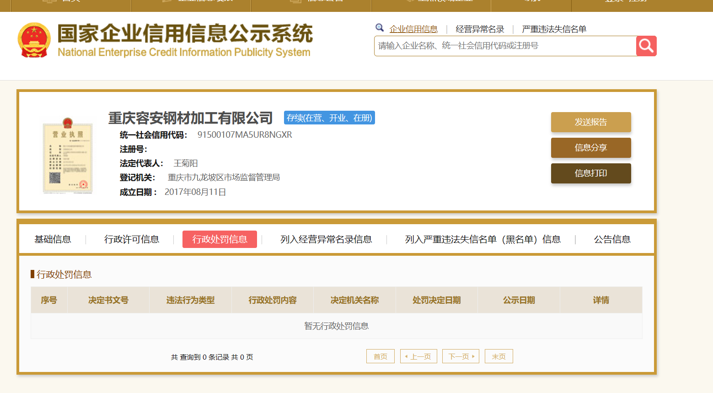The image size is (713, 393).
Task: Click the 行政处罚信息 section heading
Action: tap(64, 275)
